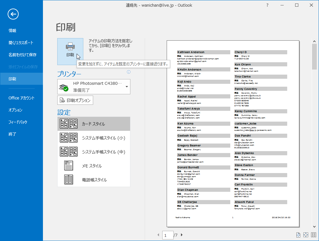Viewport: 319px width, 241px height.
Task: Open オプション in the sidebar
Action: click(x=21, y=110)
